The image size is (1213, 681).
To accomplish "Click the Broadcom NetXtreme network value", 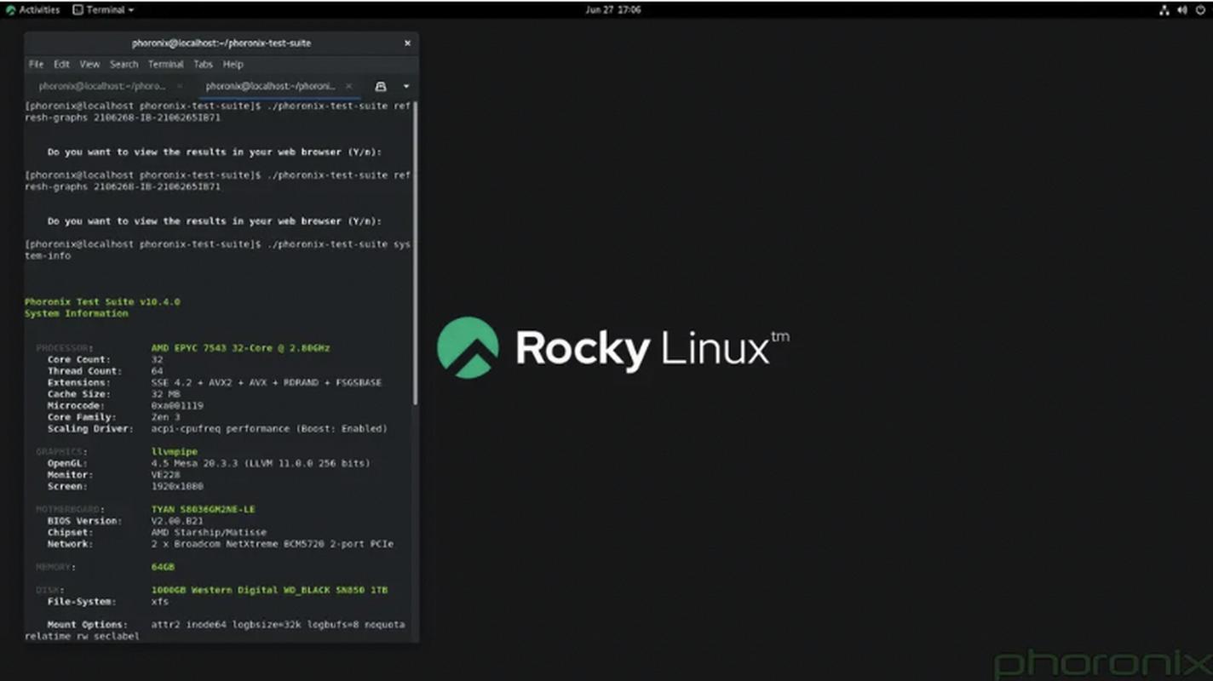I will [x=272, y=543].
